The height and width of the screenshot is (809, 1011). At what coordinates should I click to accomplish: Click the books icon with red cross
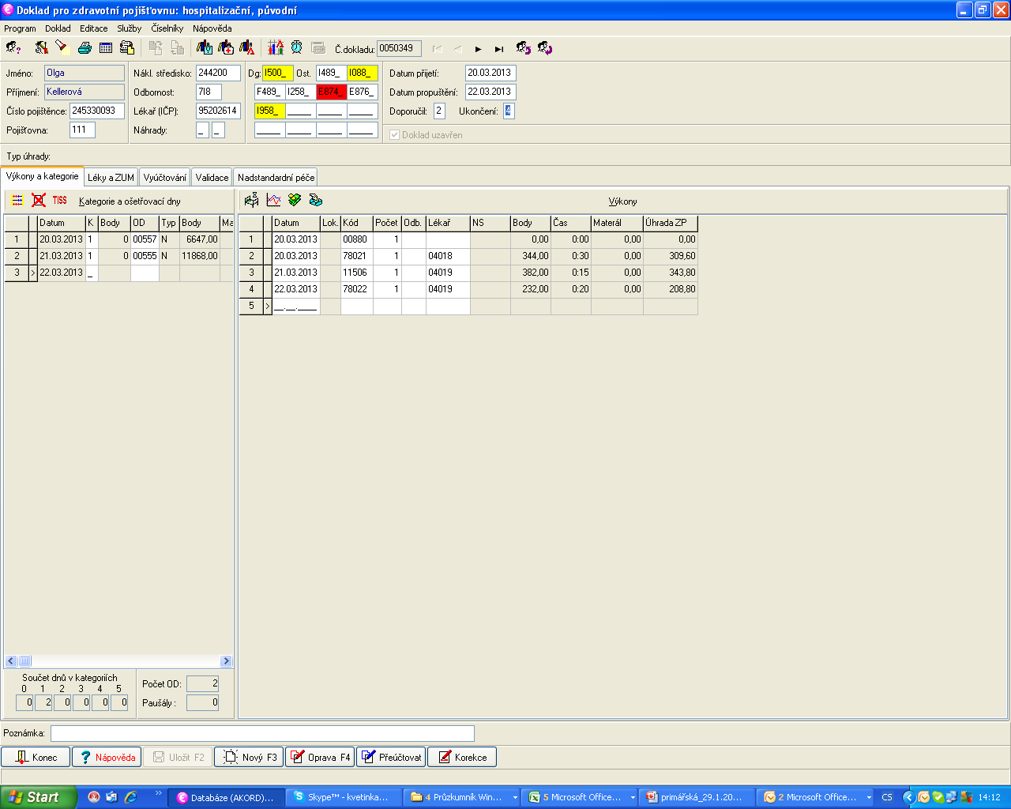[226, 48]
